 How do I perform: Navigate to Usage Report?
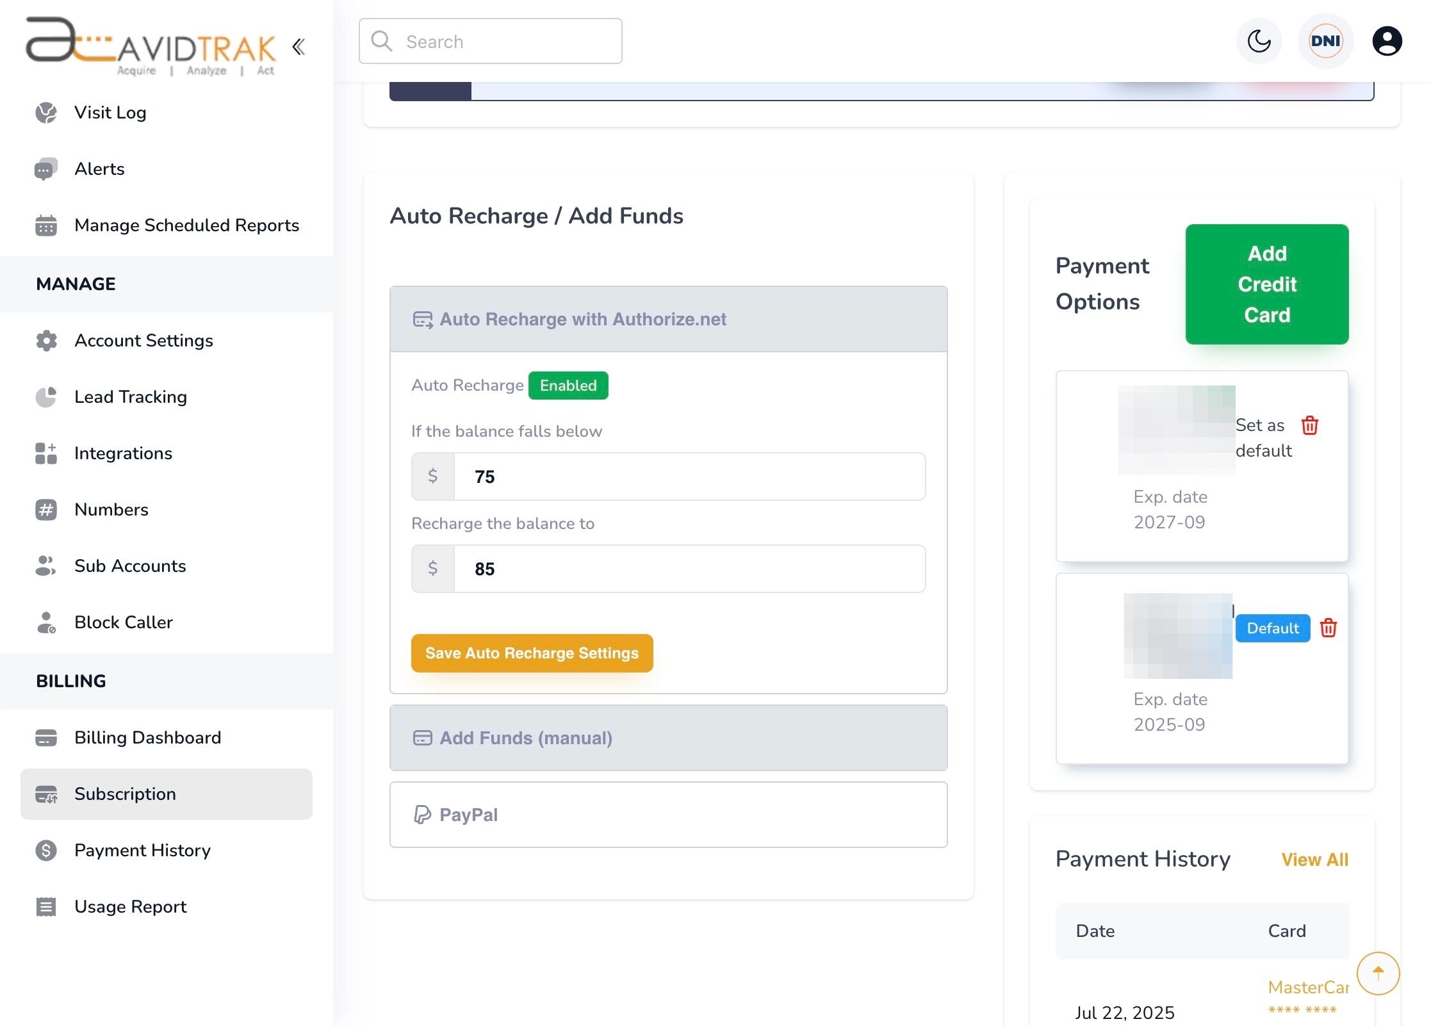(130, 906)
